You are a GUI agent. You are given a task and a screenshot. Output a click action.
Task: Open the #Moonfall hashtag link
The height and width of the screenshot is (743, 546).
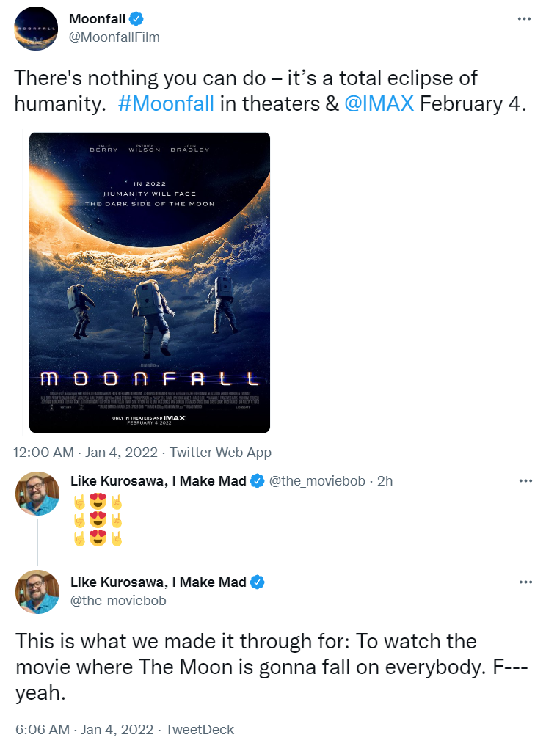coord(165,103)
